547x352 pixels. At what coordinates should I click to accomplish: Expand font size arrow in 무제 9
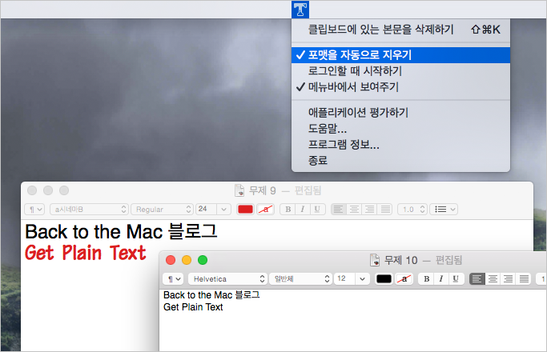[224, 209]
